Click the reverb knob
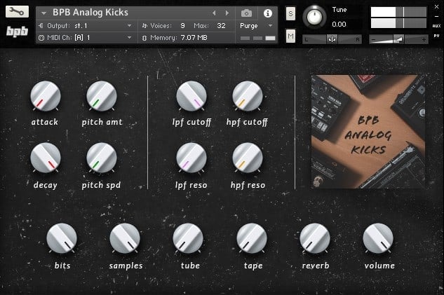 tap(314, 239)
